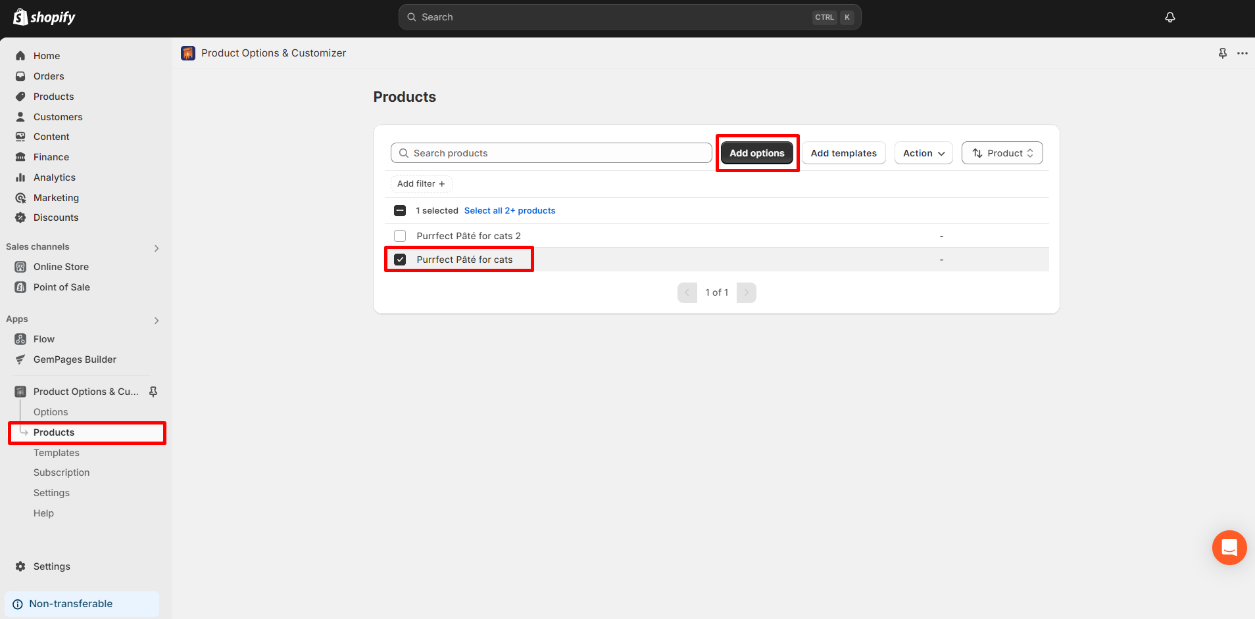This screenshot has height=619, width=1255.
Task: Click Select all 2+ products link
Action: pos(509,211)
